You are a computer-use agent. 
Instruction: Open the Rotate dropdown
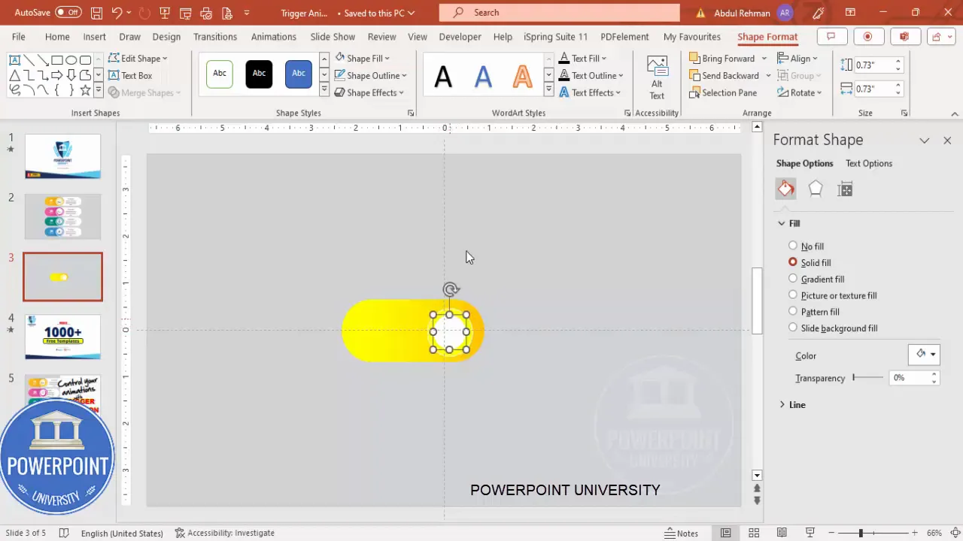point(801,92)
